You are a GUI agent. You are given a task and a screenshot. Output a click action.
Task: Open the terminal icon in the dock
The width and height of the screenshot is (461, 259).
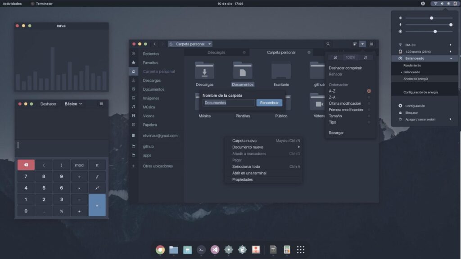[201, 250]
